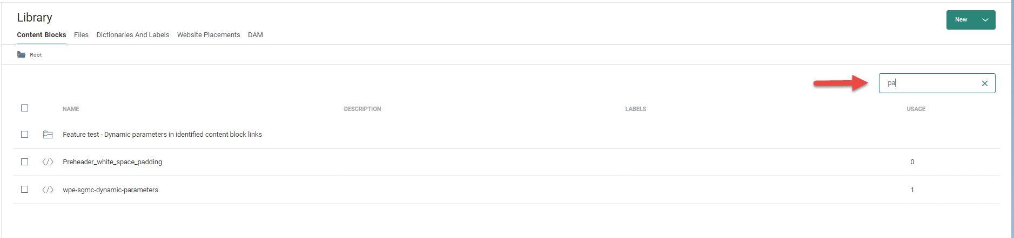Open the Dictionaries And Labels tab
The image size is (1014, 238).
(132, 35)
